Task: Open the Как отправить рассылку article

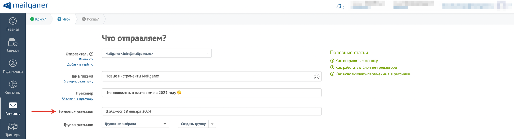Action: coord(356,61)
